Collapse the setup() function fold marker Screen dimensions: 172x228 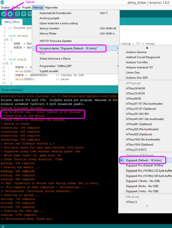[7, 40]
